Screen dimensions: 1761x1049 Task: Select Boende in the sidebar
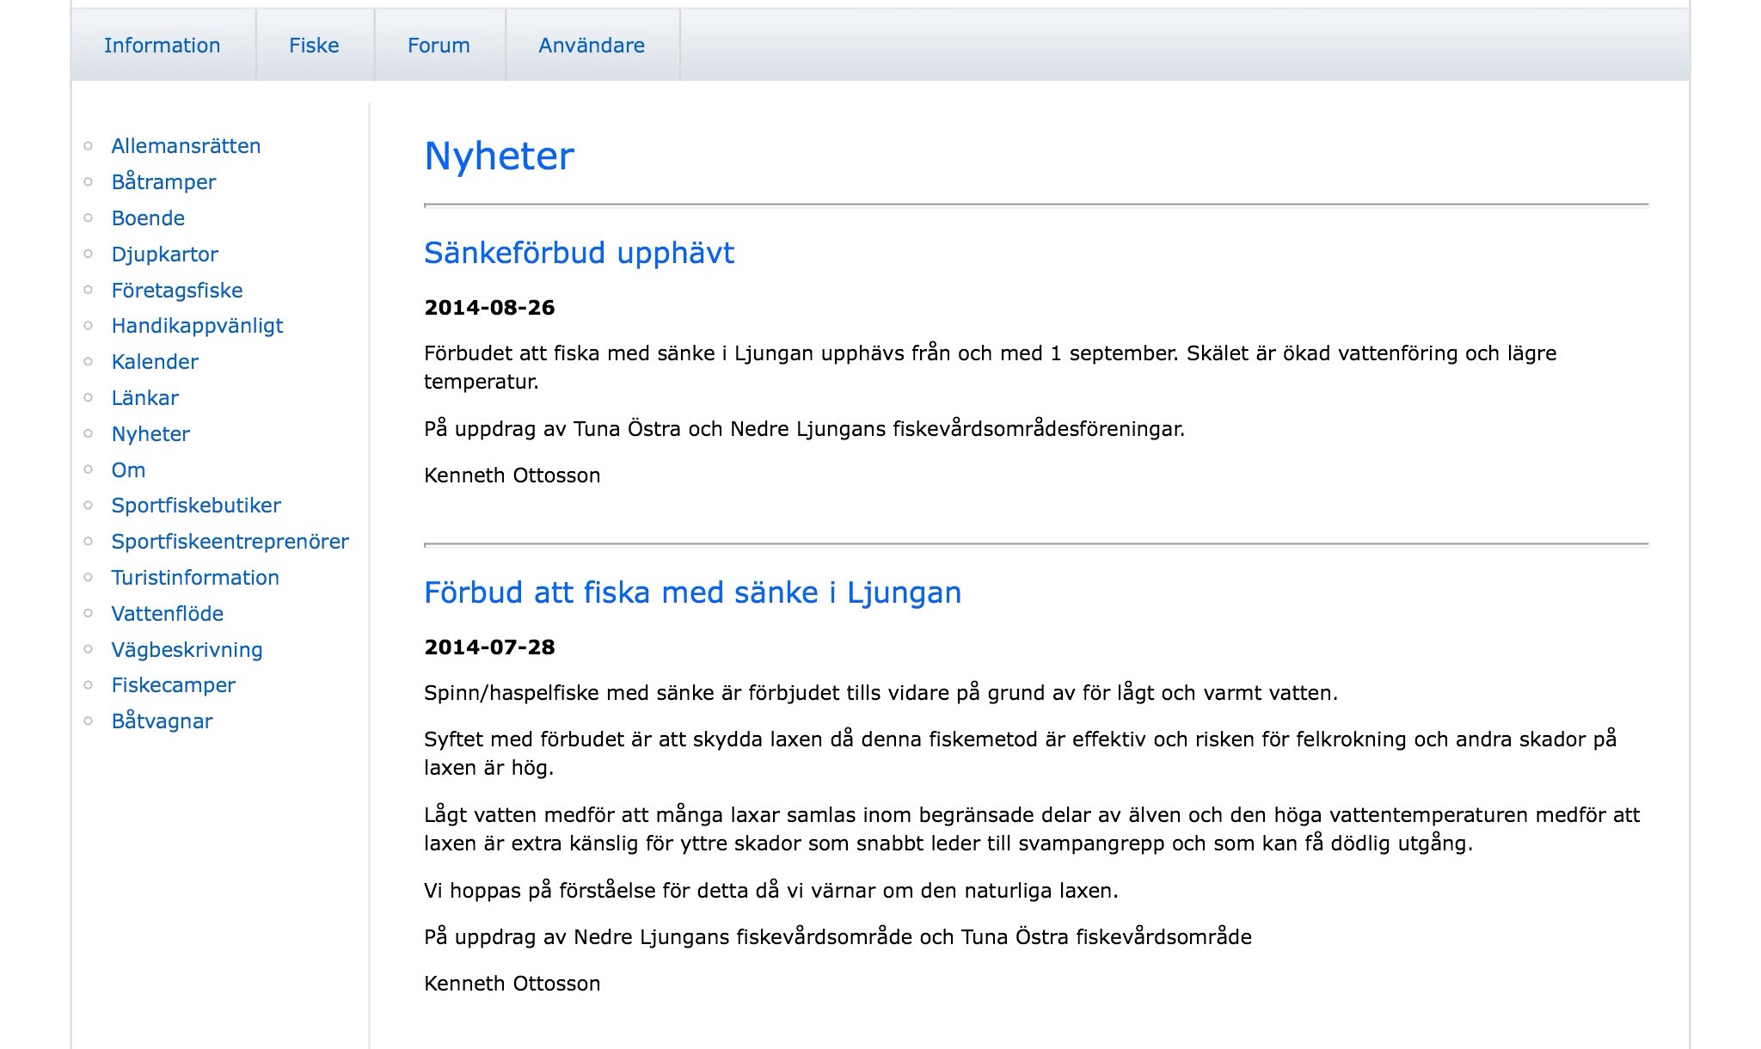point(148,218)
